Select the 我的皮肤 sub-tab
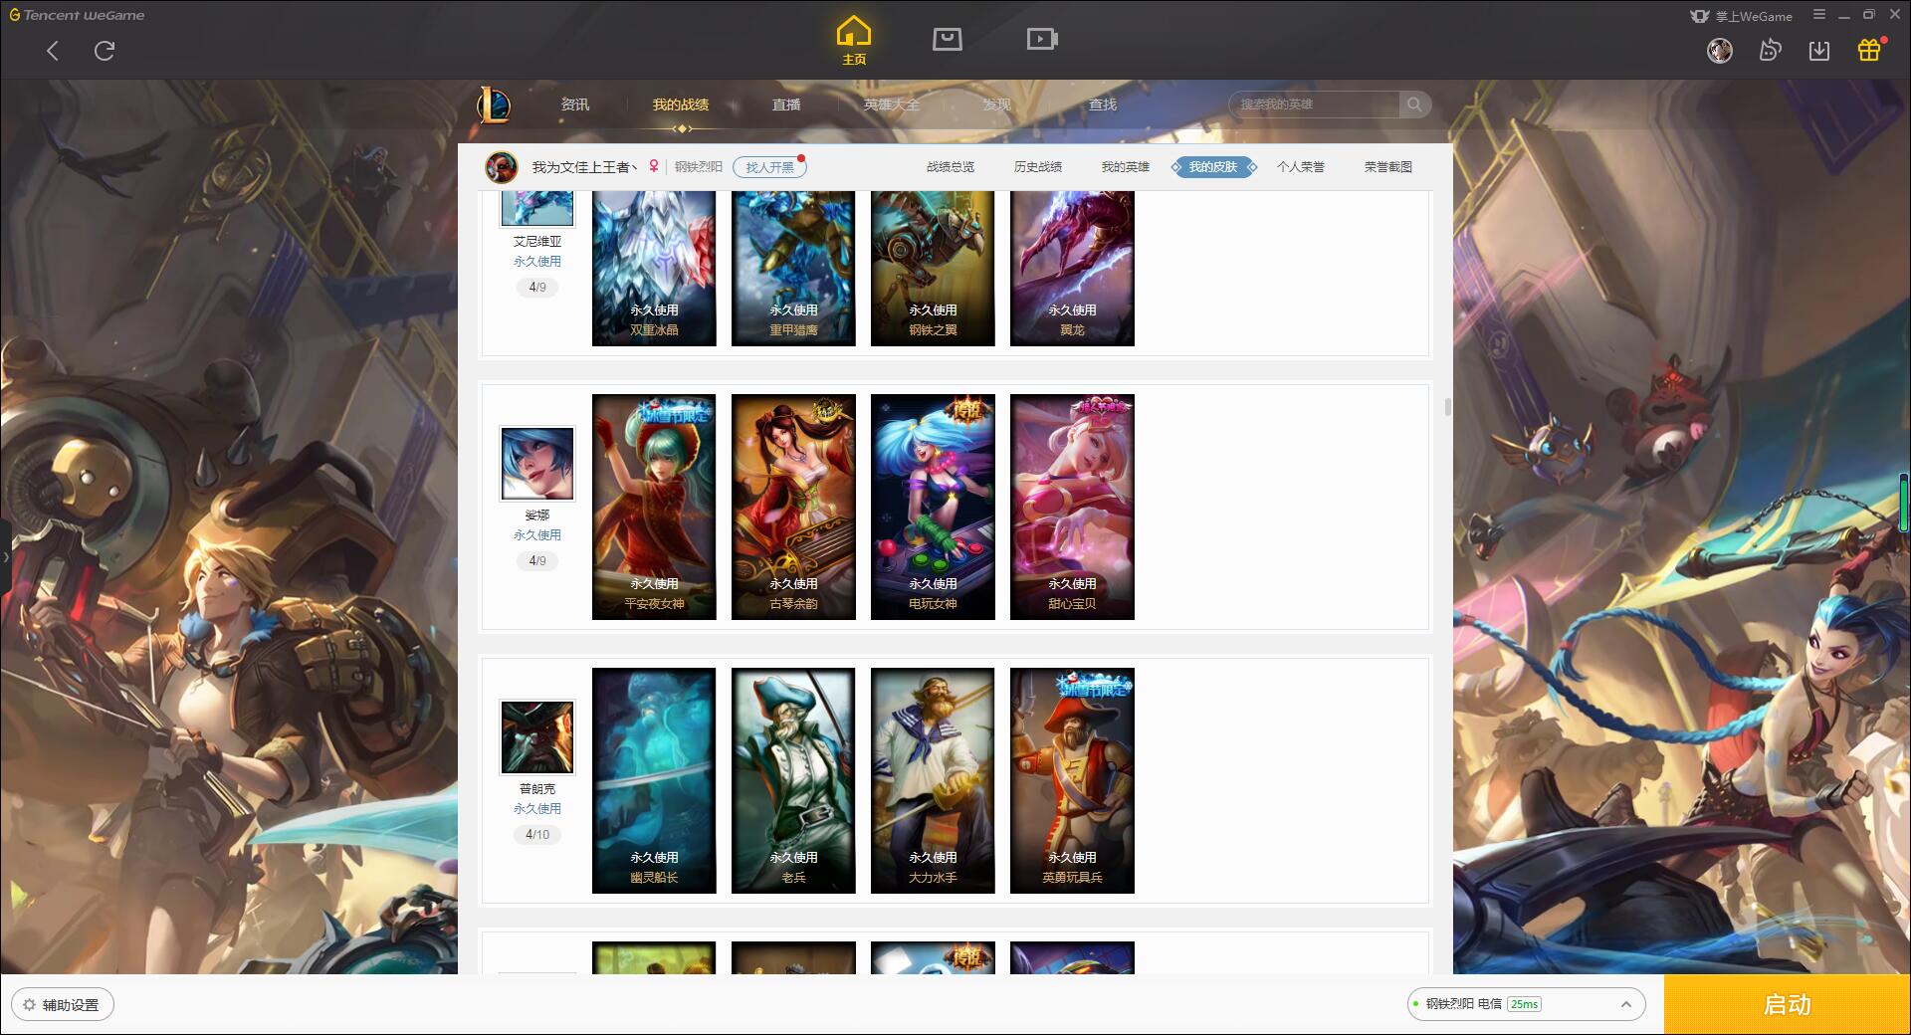This screenshot has height=1035, width=1911. pos(1213,167)
